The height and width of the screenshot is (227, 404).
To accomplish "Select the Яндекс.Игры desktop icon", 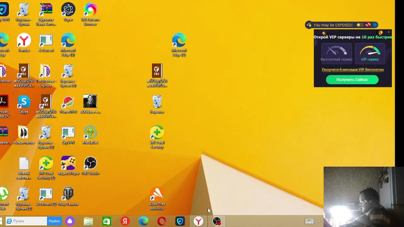I will point(68,166).
